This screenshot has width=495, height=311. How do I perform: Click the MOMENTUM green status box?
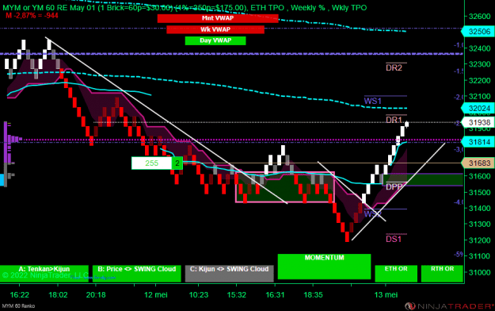[x=324, y=267]
